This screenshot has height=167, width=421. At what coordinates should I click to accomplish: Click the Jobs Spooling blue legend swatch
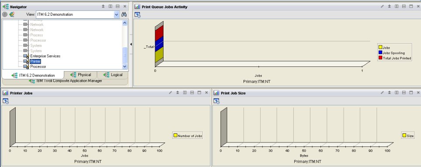380,53
